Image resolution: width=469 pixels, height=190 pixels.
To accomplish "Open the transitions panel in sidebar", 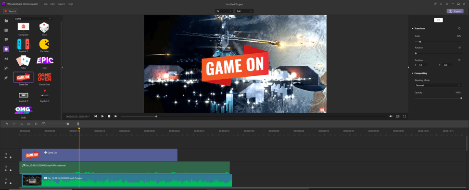I will 6,59.
